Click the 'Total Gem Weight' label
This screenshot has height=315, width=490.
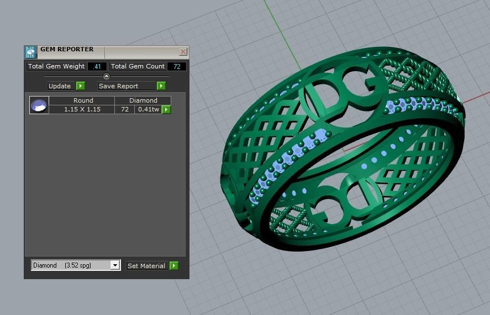[56, 67]
